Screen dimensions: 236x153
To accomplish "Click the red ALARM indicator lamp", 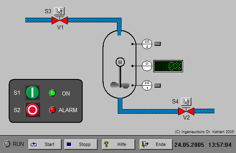I will [52, 110].
